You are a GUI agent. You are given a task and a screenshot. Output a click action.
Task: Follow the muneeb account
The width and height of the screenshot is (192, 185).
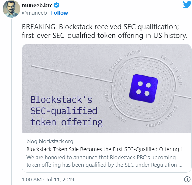tap(59, 13)
